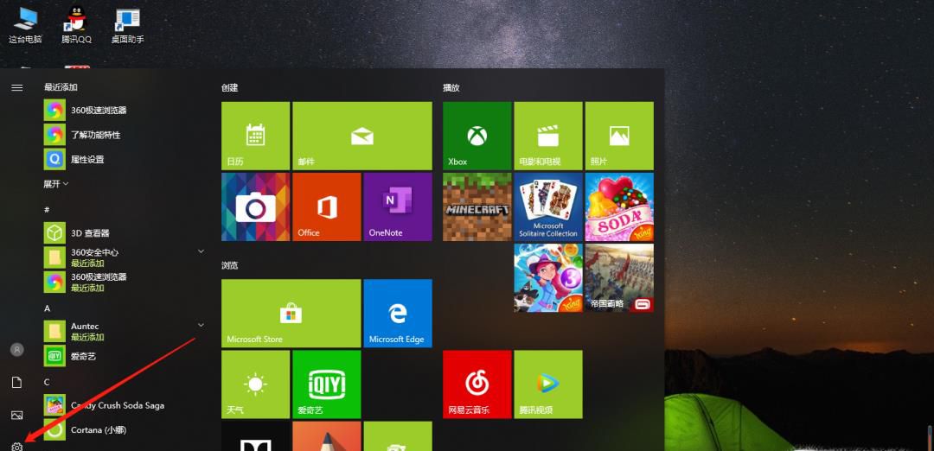Viewport: 934px width, 451px height.
Task: Open the Documents icon in left rail
Action: (x=16, y=382)
